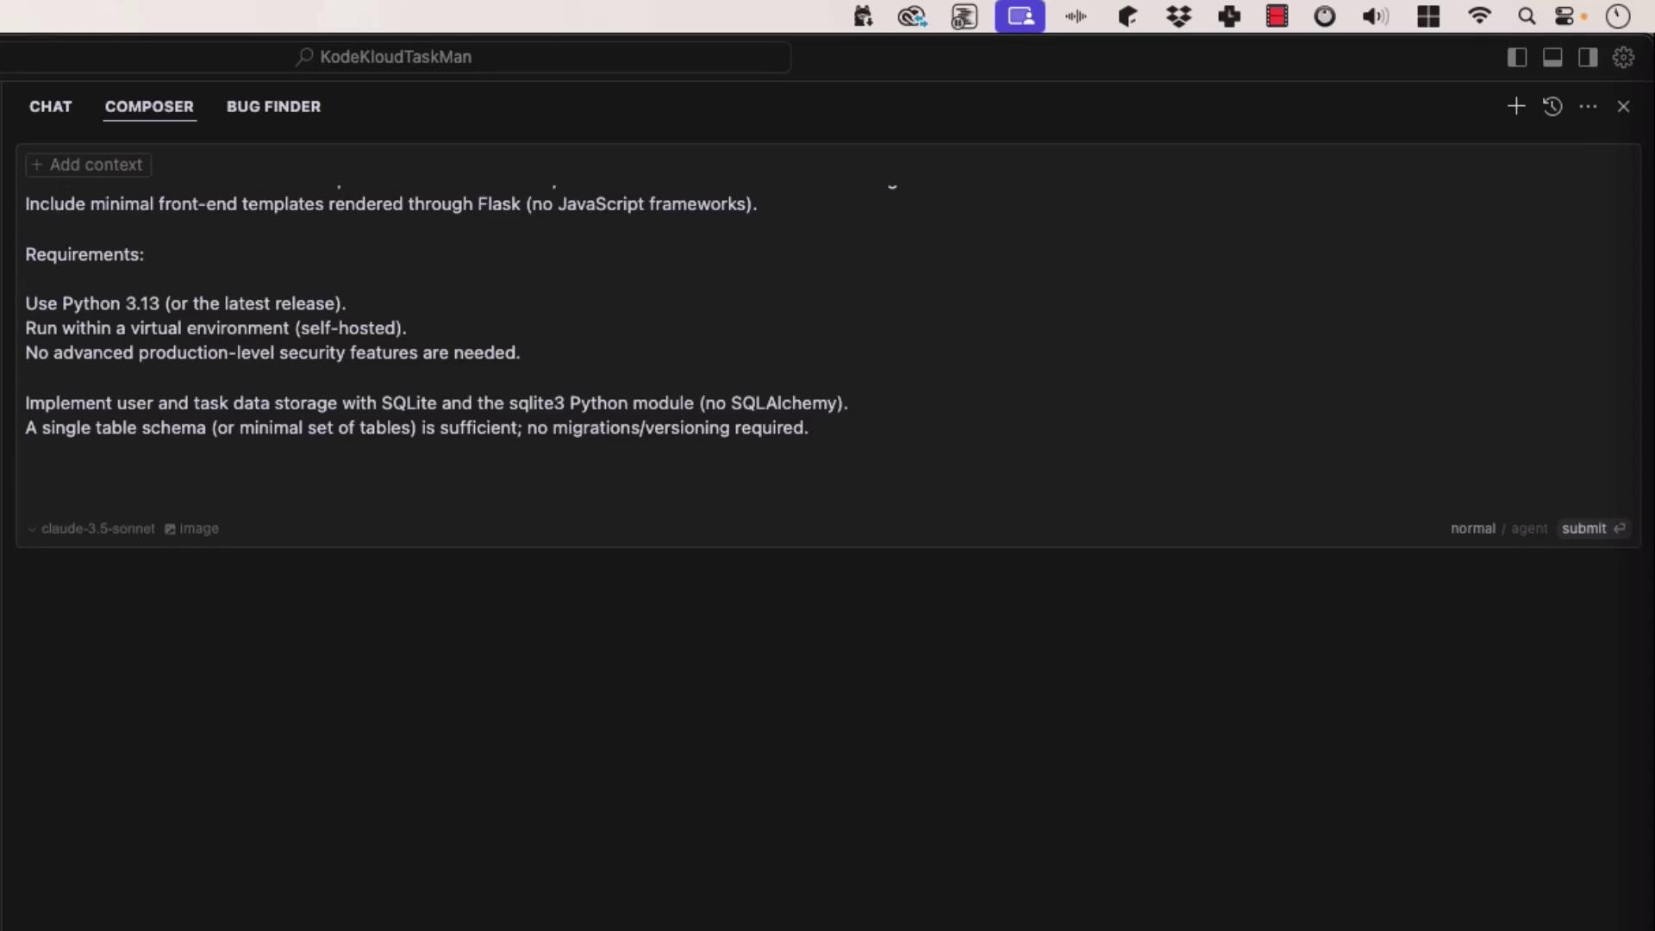Toggle the right secondary sidebar

(1588, 57)
